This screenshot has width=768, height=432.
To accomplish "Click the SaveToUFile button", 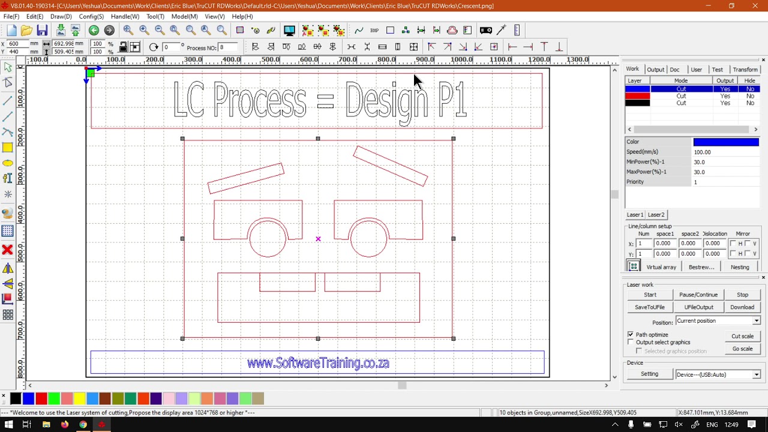I will (x=650, y=307).
